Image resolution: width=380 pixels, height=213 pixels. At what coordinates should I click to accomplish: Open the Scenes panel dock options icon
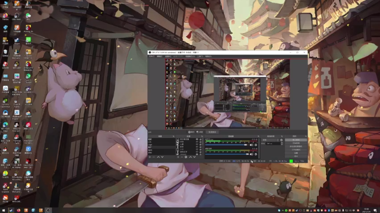tap(173, 137)
